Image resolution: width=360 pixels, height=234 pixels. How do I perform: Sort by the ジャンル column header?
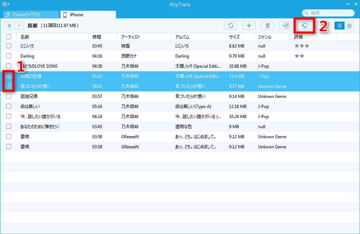(272, 37)
